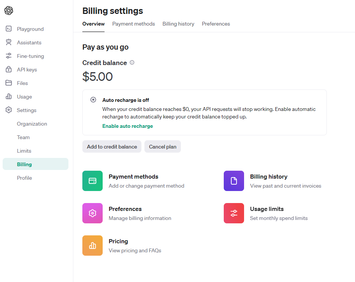Click the Fine-tuning sliders icon
This screenshot has height=282, width=355.
tap(9, 56)
